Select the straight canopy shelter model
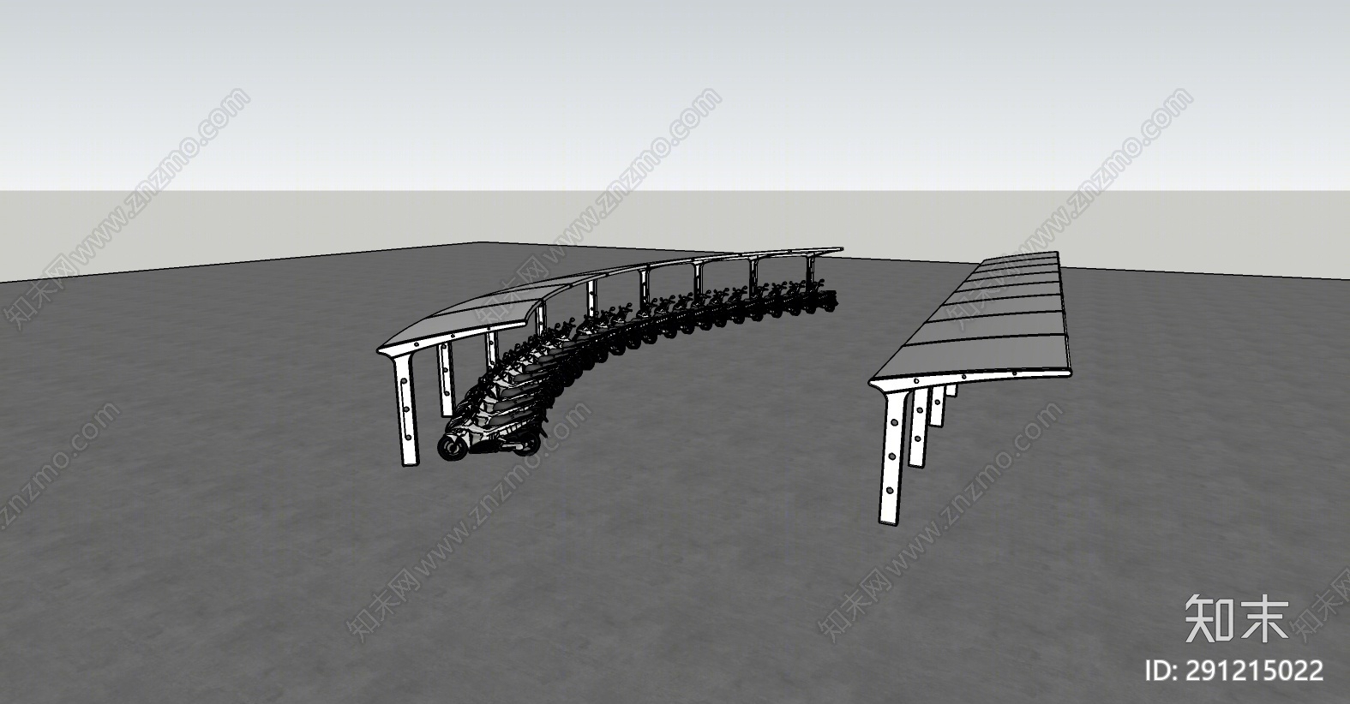This screenshot has height=704, width=1350. [970, 387]
